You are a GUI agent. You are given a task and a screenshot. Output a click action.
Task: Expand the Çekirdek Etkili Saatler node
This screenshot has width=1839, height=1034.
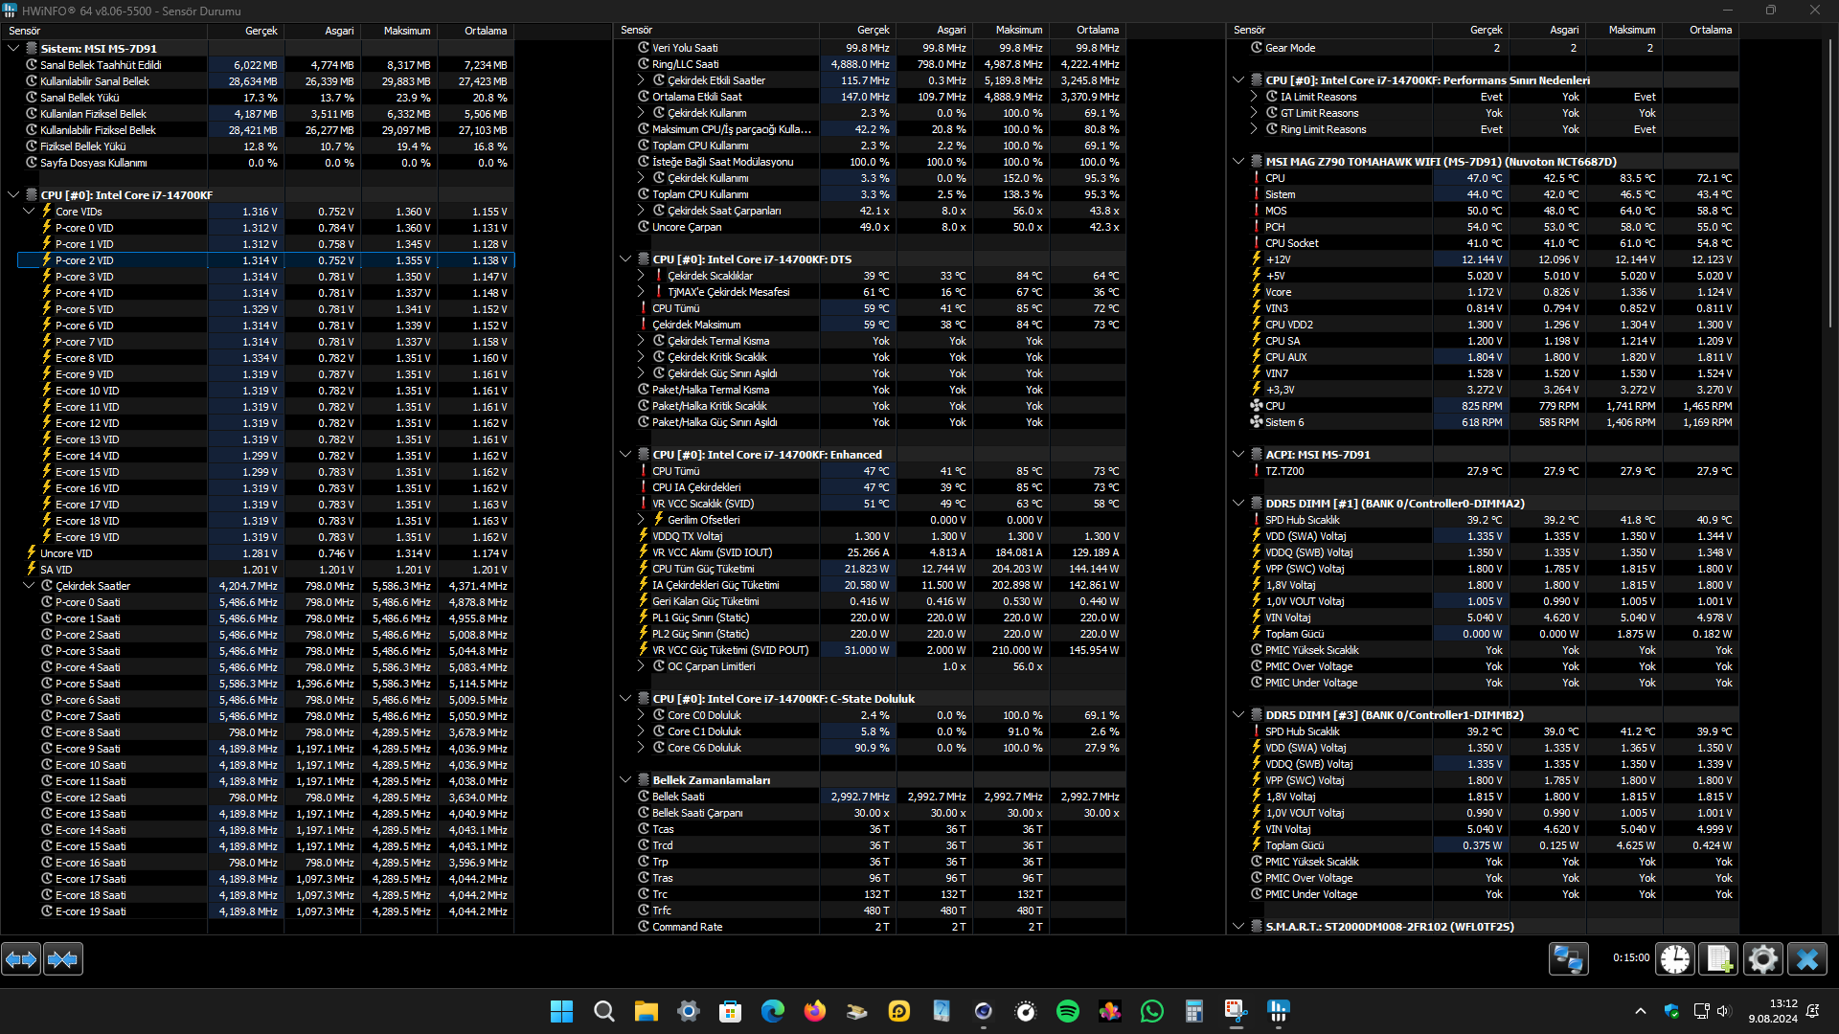click(x=642, y=80)
